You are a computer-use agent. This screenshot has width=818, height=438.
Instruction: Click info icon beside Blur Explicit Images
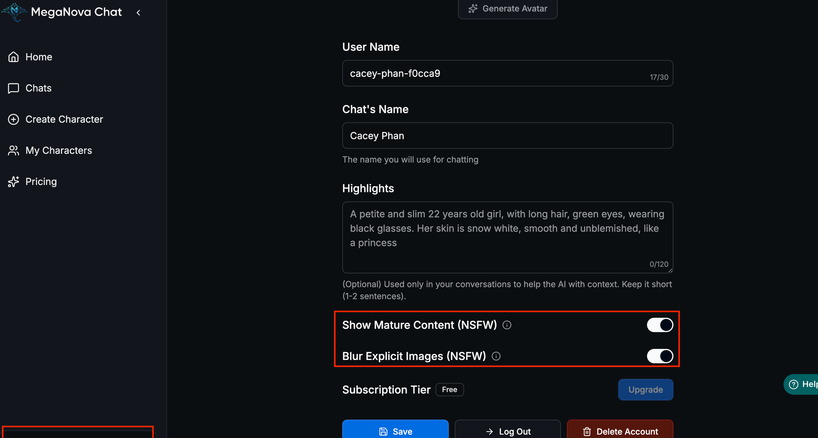point(496,356)
